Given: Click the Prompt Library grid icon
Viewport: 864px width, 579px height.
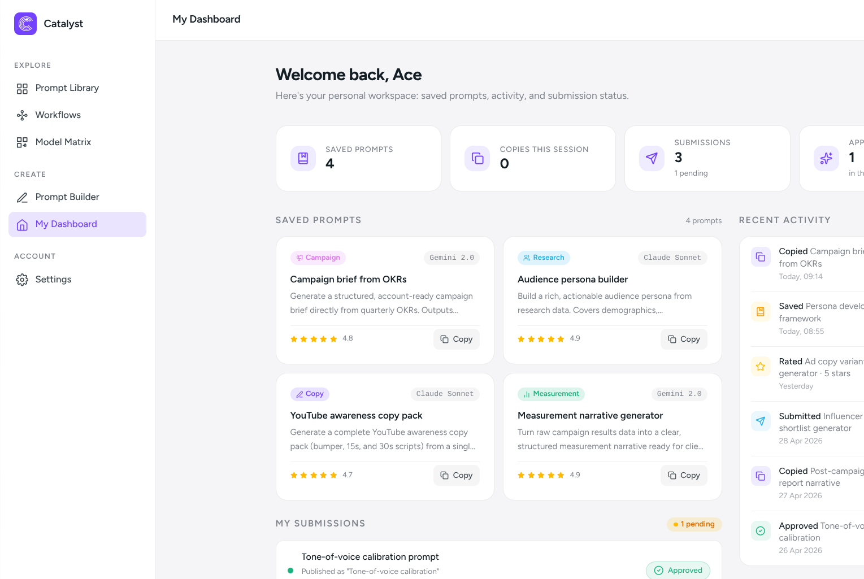Looking at the screenshot, I should coord(22,89).
